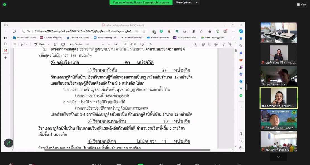The height and width of the screenshot is (165, 310).
Task: Click the Edge sidebar notifications bell icon
Action: point(241,38)
